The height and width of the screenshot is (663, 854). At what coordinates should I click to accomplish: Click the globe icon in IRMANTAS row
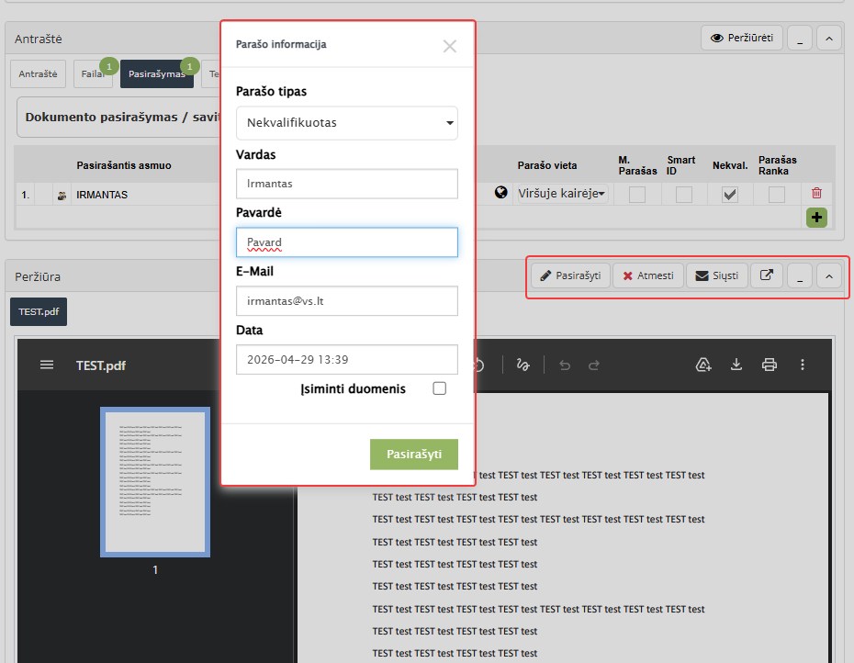[501, 192]
